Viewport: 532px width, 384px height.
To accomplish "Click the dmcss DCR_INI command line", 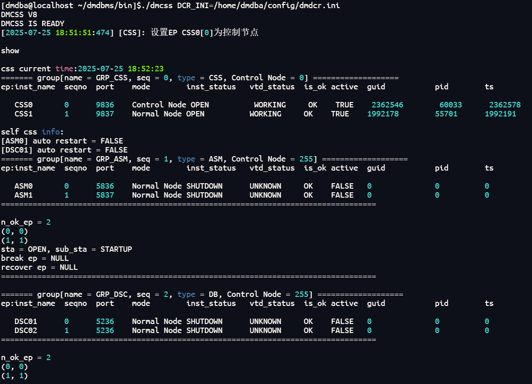I will (x=170, y=5).
